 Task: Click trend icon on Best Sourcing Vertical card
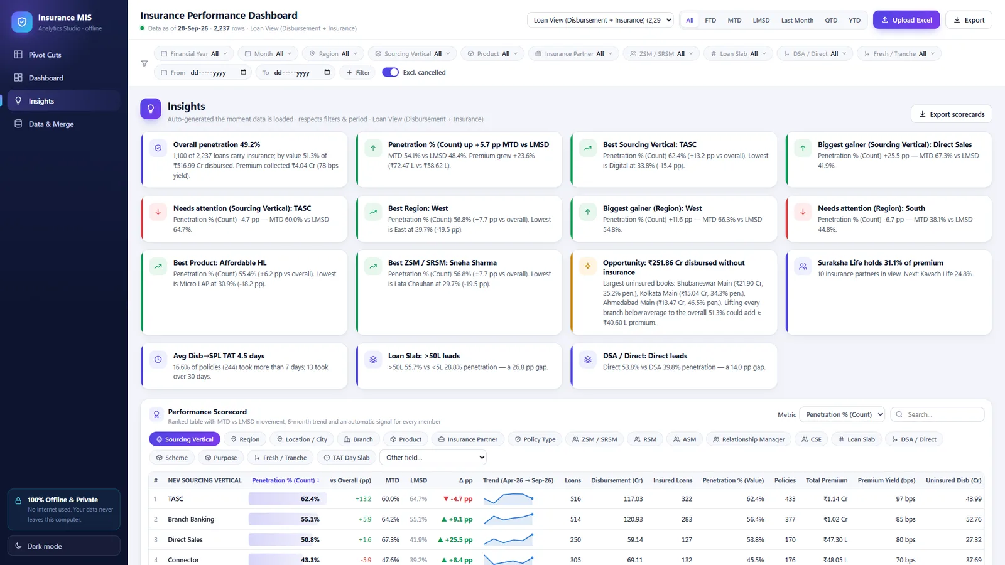tap(588, 148)
